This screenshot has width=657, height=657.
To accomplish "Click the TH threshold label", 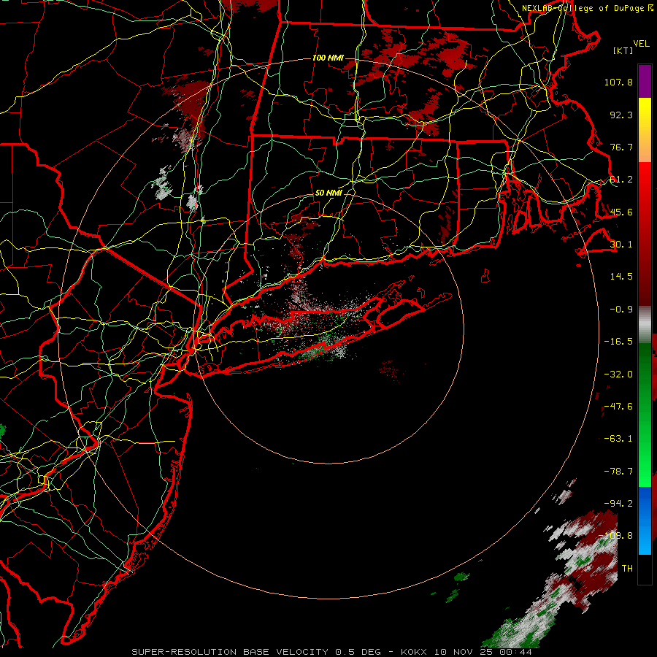I will (627, 569).
